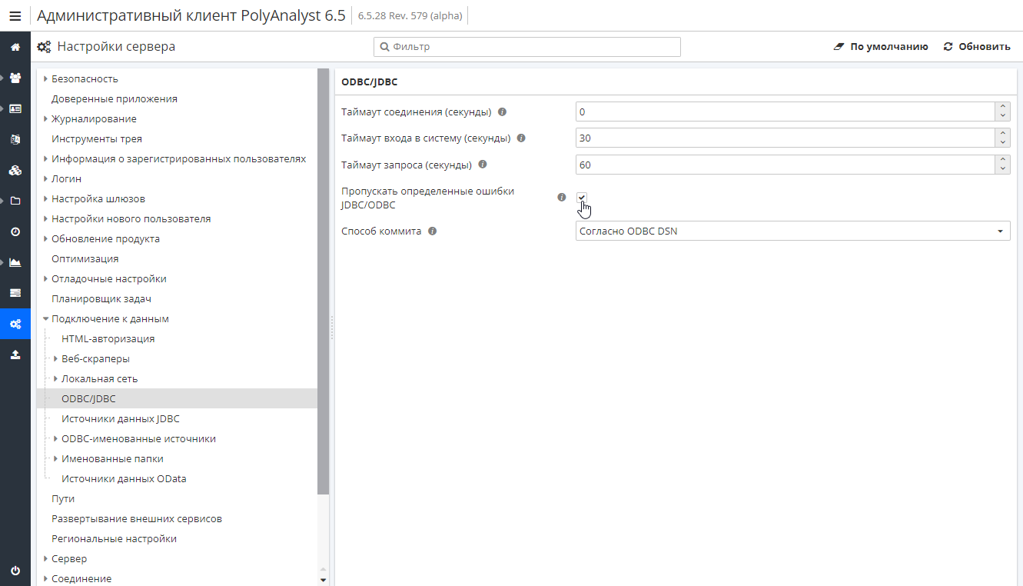Click info icon for Таймаут запроса
This screenshot has width=1023, height=586.
[483, 164]
